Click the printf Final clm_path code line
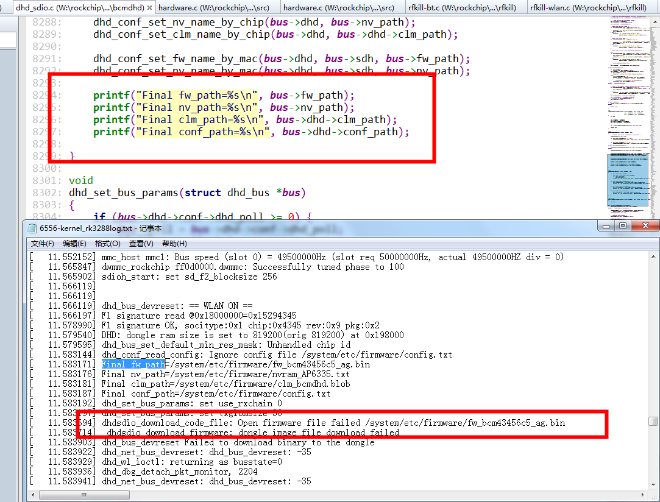Image resolution: width=660 pixels, height=502 pixels. point(245,120)
